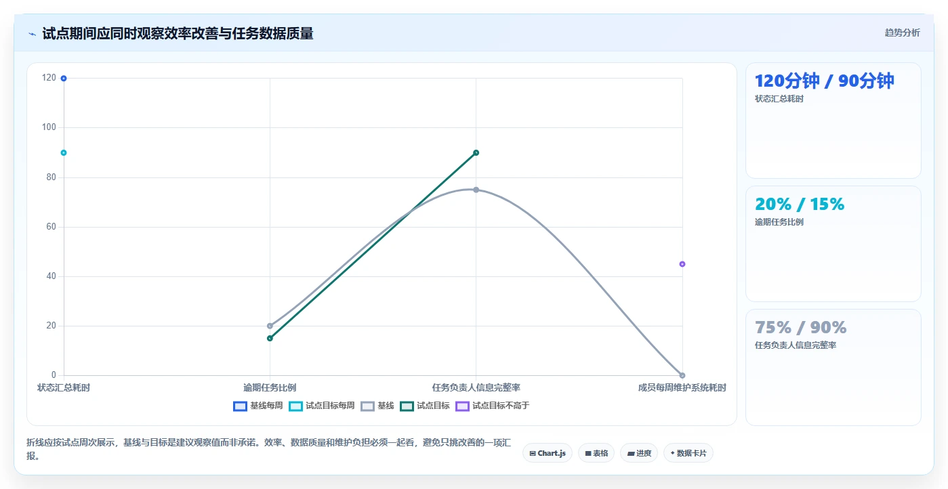This screenshot has height=489, width=948.
Task: Click the 数据卡片 tag chip
Action: (x=688, y=453)
